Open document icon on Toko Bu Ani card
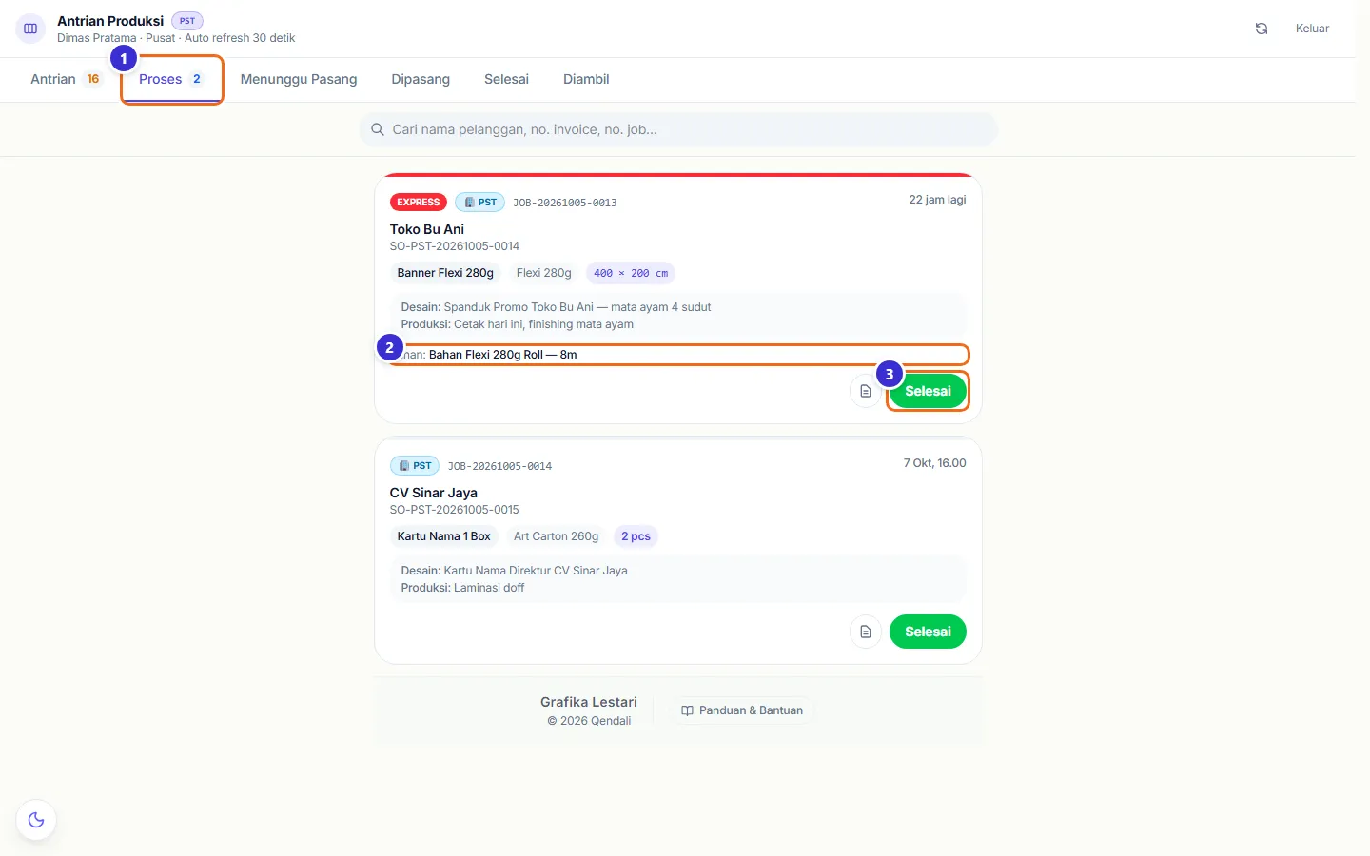Viewport: 1370px width, 856px height. tap(866, 391)
